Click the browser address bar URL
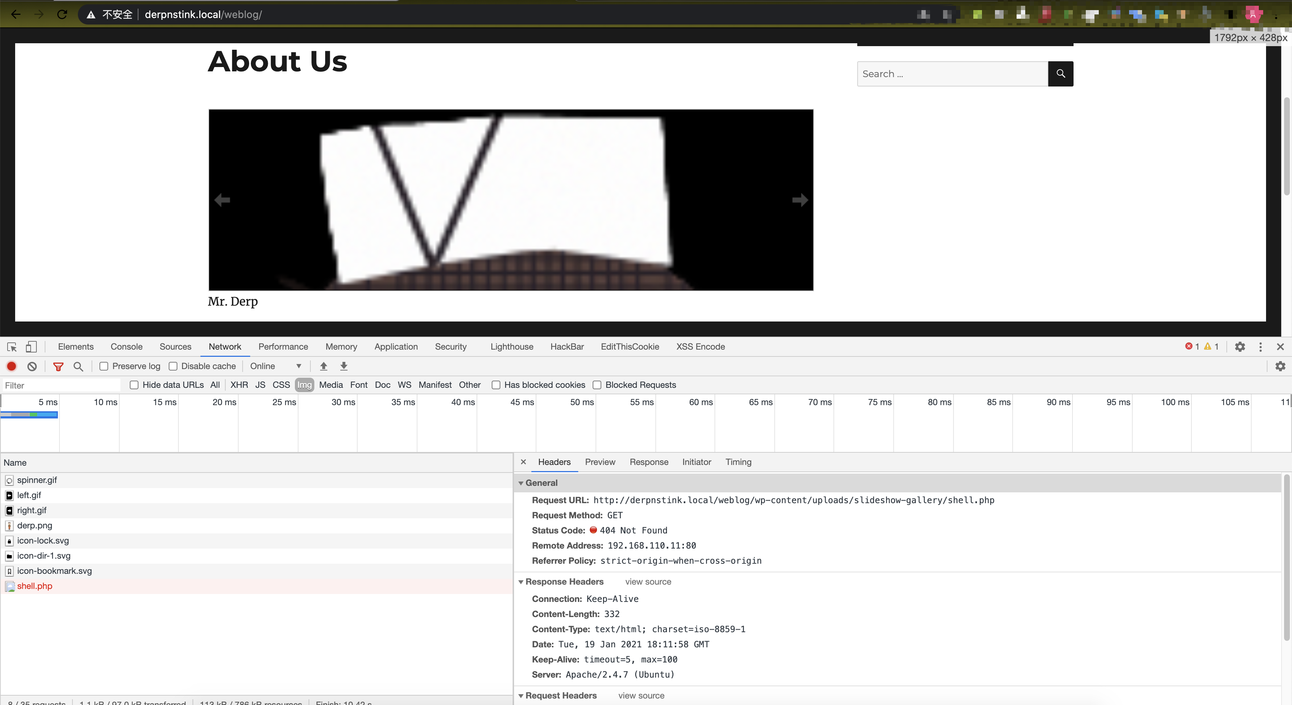 tap(203, 14)
